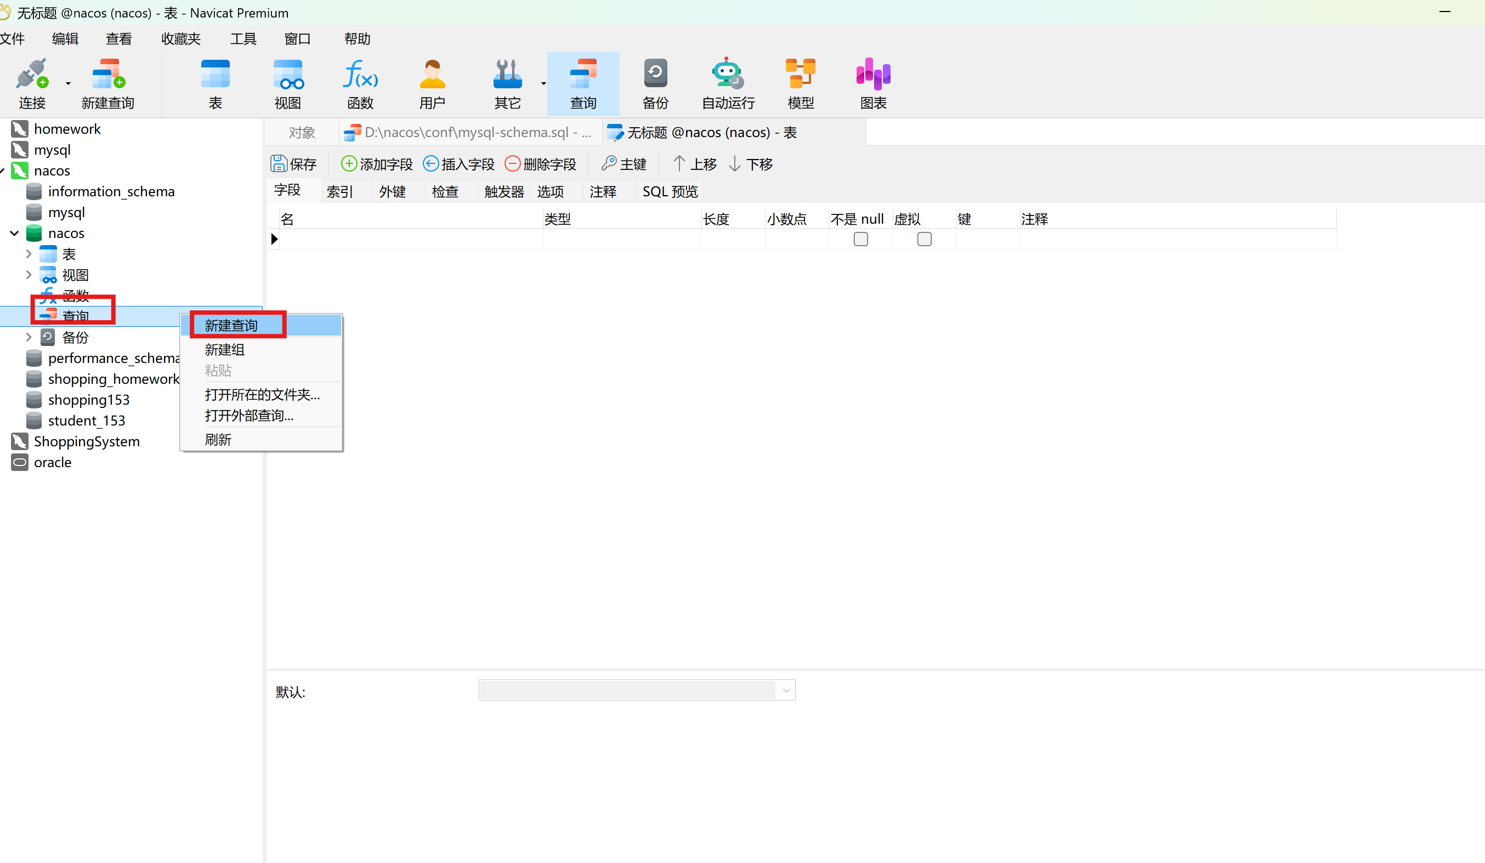Switch to the SQL 预览 tab

tap(670, 191)
